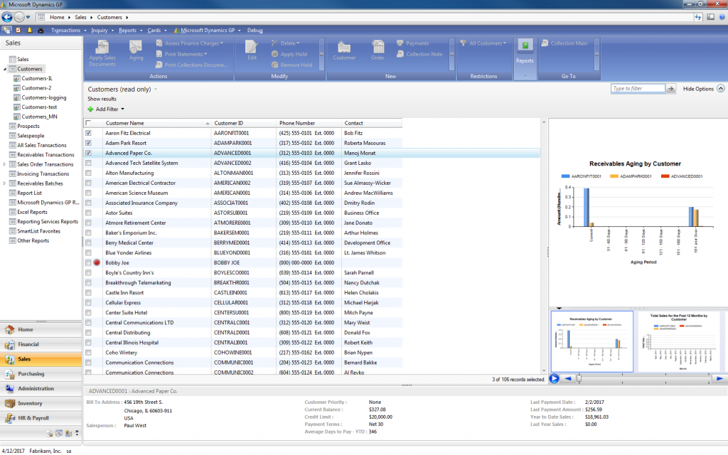The height and width of the screenshot is (455, 728).
Task: Open the Prospects list in the tree
Action: 28,127
